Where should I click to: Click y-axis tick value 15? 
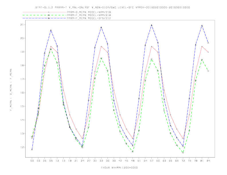[x=22, y=106]
